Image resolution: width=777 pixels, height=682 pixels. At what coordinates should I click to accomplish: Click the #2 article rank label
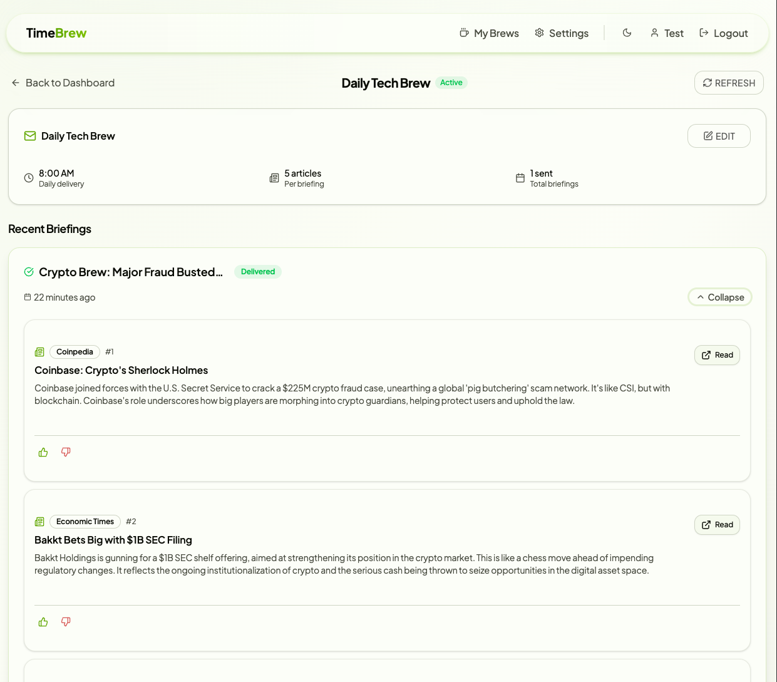coord(131,522)
